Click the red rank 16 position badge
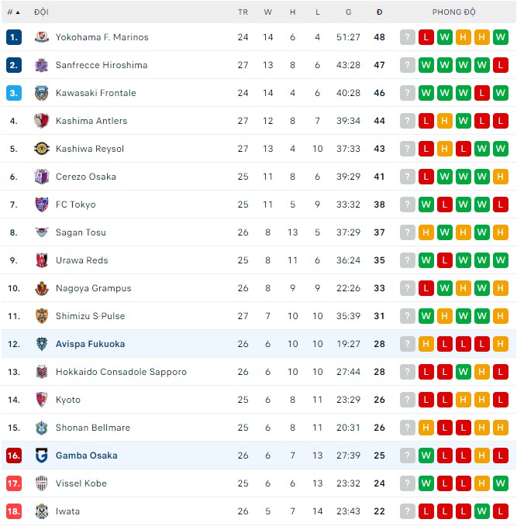517x526 pixels. click(14, 456)
